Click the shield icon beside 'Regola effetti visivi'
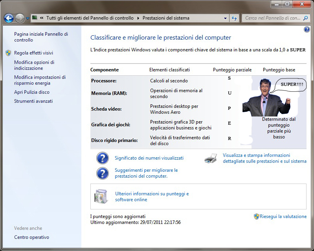Image resolution: width=314 pixels, height=251 pixels. point(8,53)
